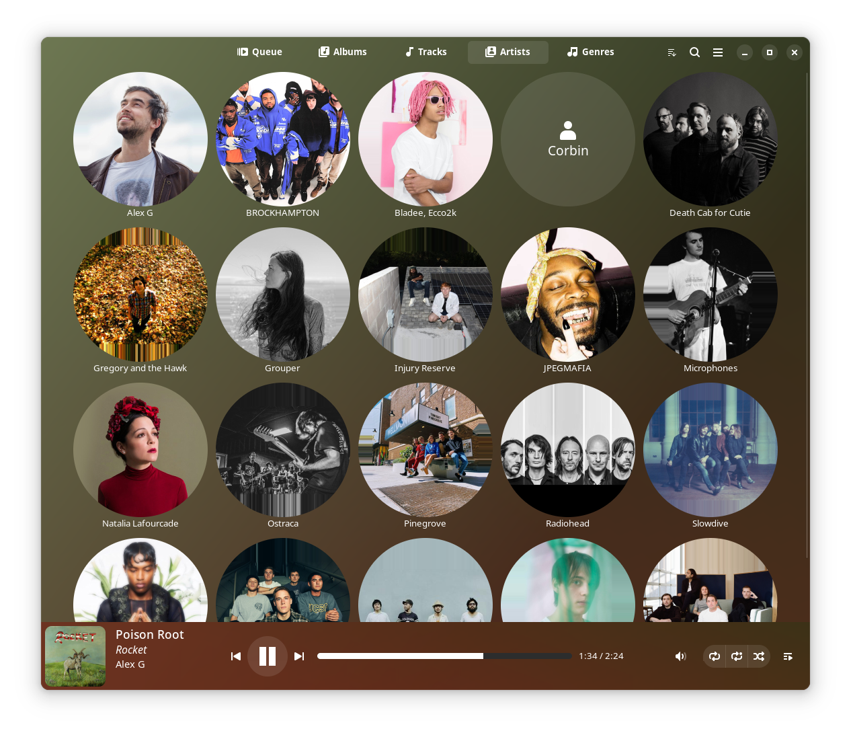Image resolution: width=851 pixels, height=735 pixels.
Task: Click the JPEGMAFIA name label
Action: pos(567,369)
